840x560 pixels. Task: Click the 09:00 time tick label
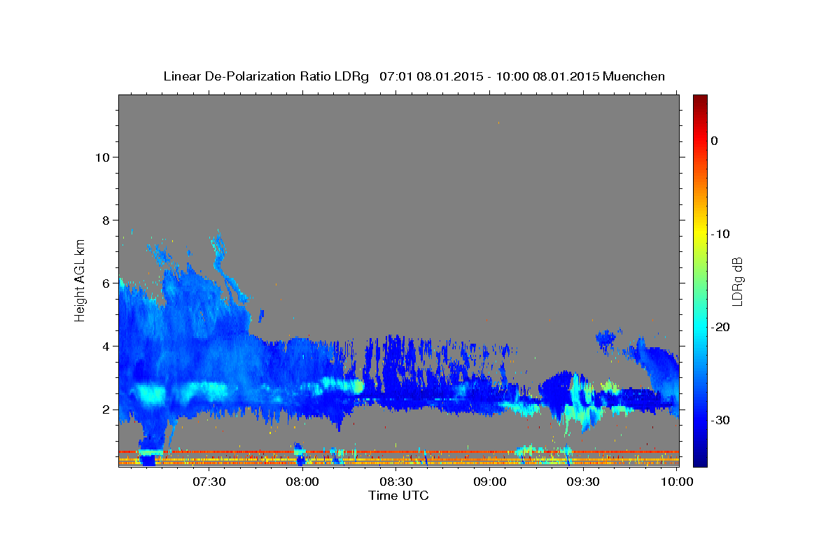pyautogui.click(x=490, y=482)
